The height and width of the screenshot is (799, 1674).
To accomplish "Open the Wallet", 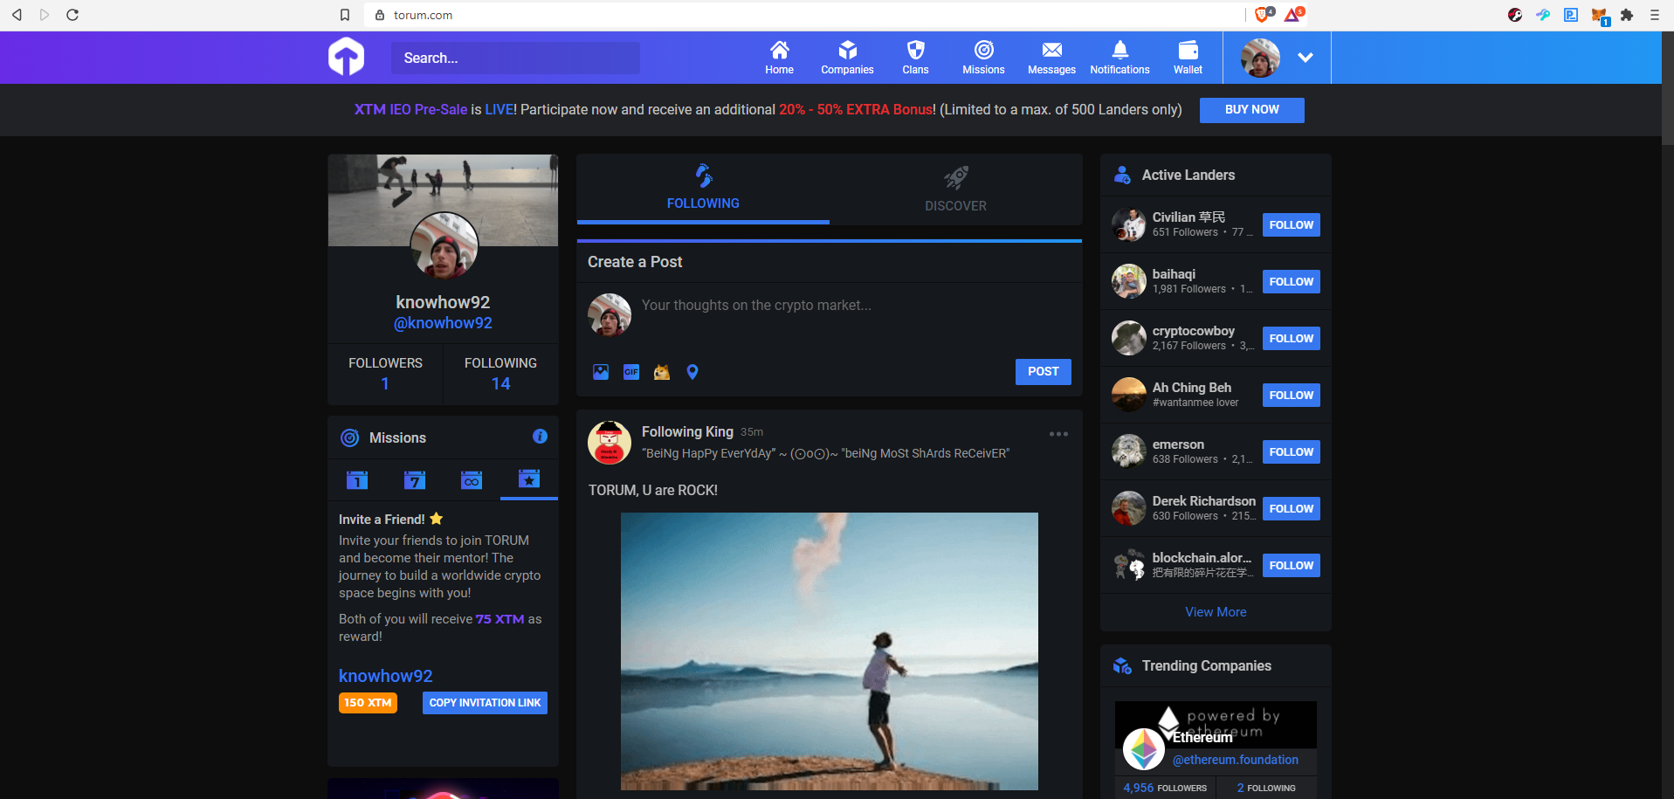I will click(x=1188, y=58).
